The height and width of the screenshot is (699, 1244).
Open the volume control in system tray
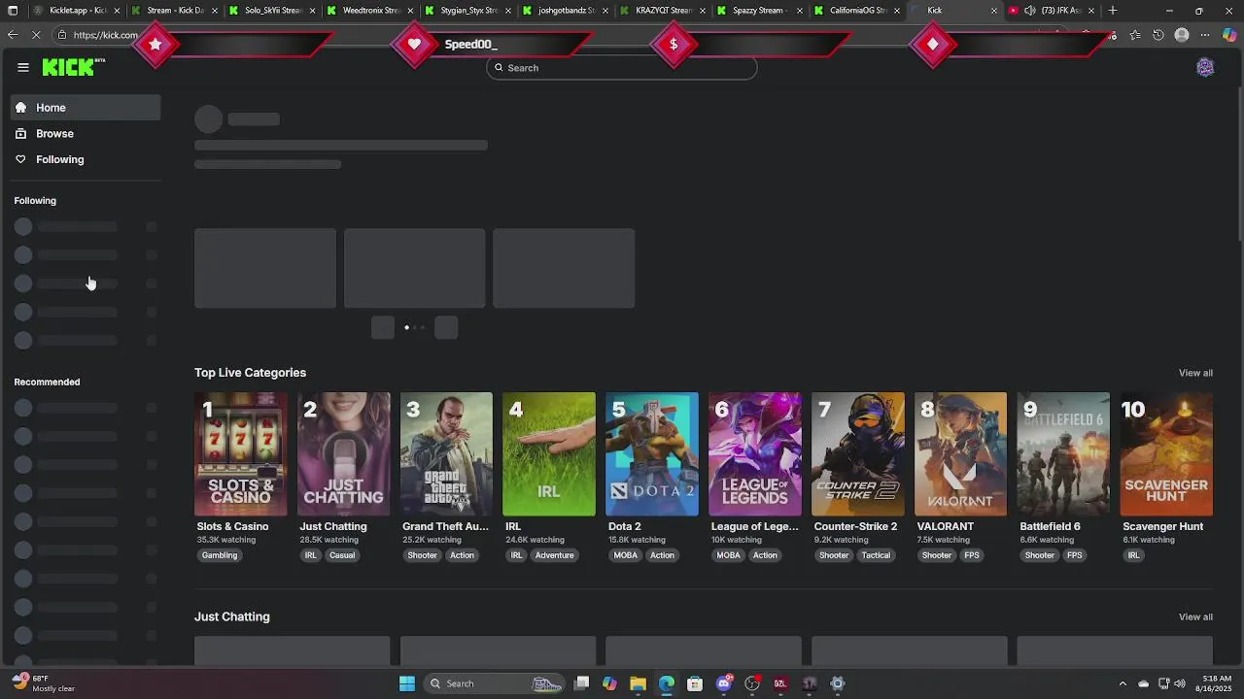tap(1180, 683)
